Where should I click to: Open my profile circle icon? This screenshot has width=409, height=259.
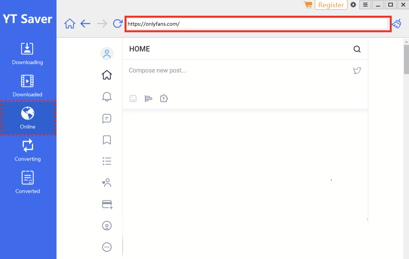tap(107, 226)
